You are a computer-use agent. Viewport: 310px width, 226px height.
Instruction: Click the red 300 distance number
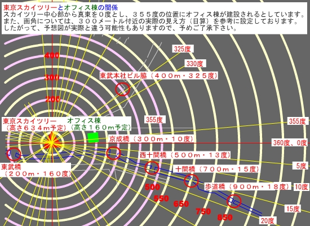[x=52, y=77]
